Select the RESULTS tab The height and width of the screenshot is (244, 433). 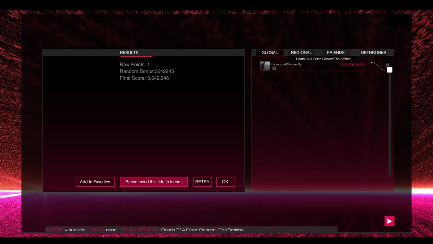pos(129,53)
